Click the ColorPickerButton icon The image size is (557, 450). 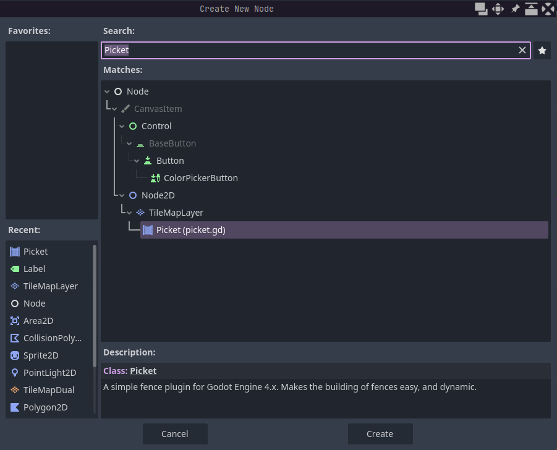click(x=155, y=178)
